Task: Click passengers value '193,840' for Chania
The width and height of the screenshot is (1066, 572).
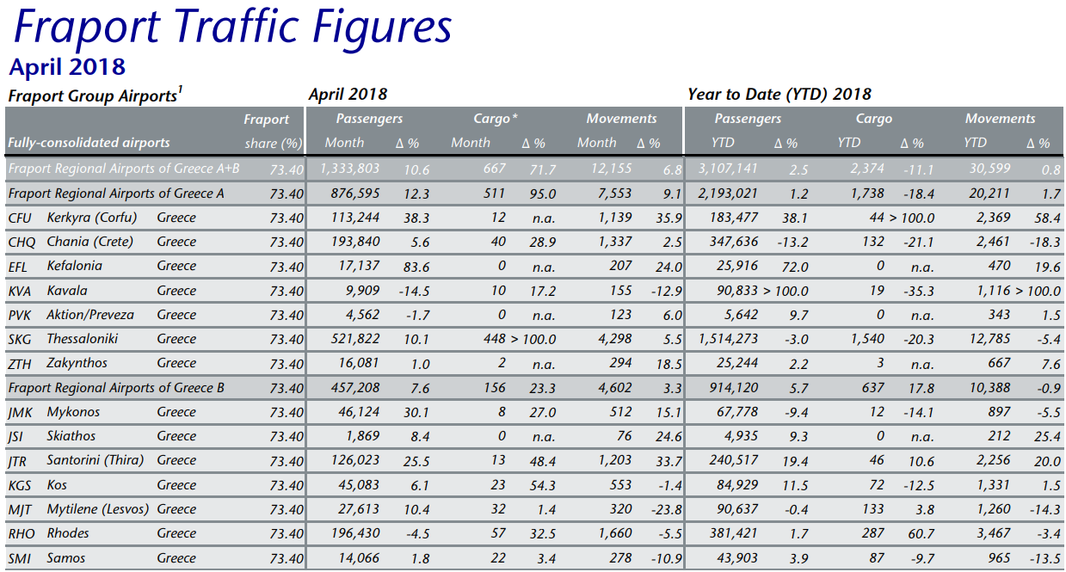Action: coord(355,242)
